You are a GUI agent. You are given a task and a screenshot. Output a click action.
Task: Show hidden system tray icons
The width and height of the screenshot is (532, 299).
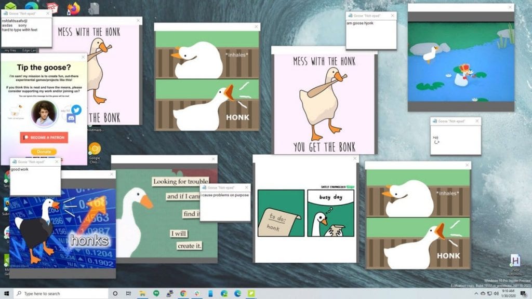coord(476,294)
